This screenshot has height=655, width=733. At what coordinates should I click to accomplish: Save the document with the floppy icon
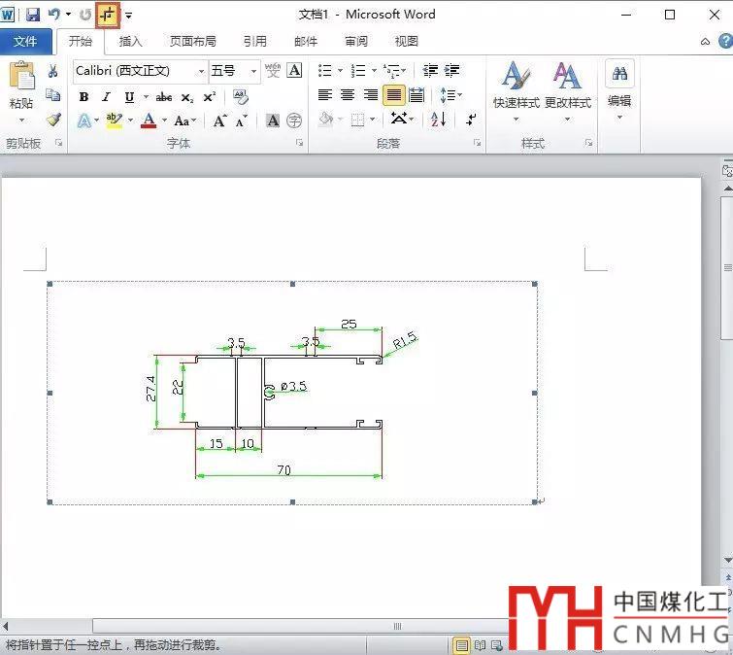pos(32,15)
